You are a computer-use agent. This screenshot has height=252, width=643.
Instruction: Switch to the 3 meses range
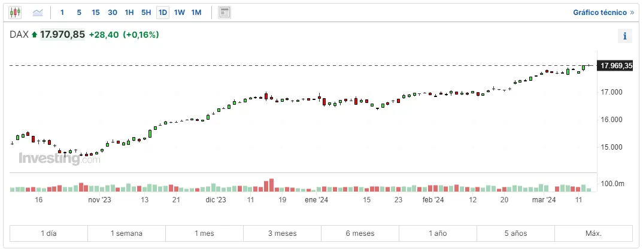(282, 233)
